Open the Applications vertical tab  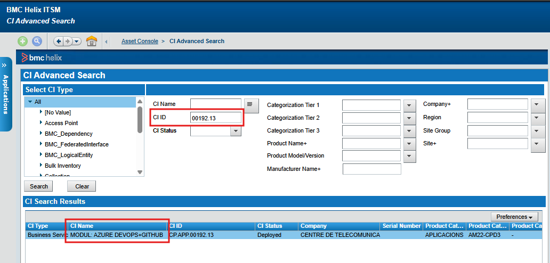pyautogui.click(x=6, y=94)
